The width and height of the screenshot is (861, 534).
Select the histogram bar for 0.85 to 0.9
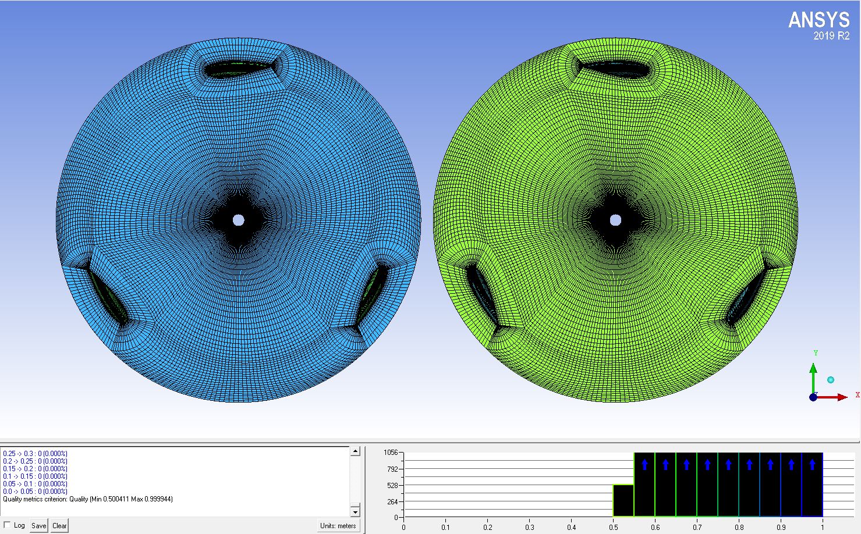[770, 484]
